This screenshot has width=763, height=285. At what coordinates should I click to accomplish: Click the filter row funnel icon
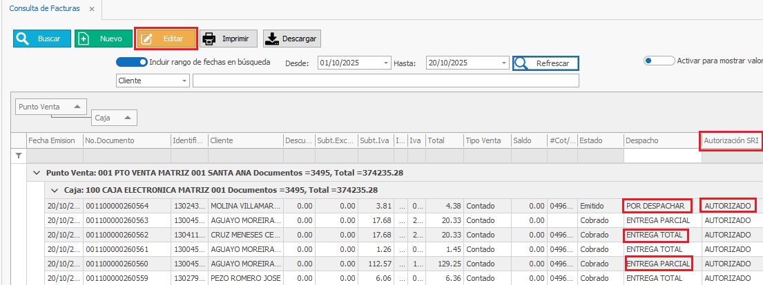point(19,156)
